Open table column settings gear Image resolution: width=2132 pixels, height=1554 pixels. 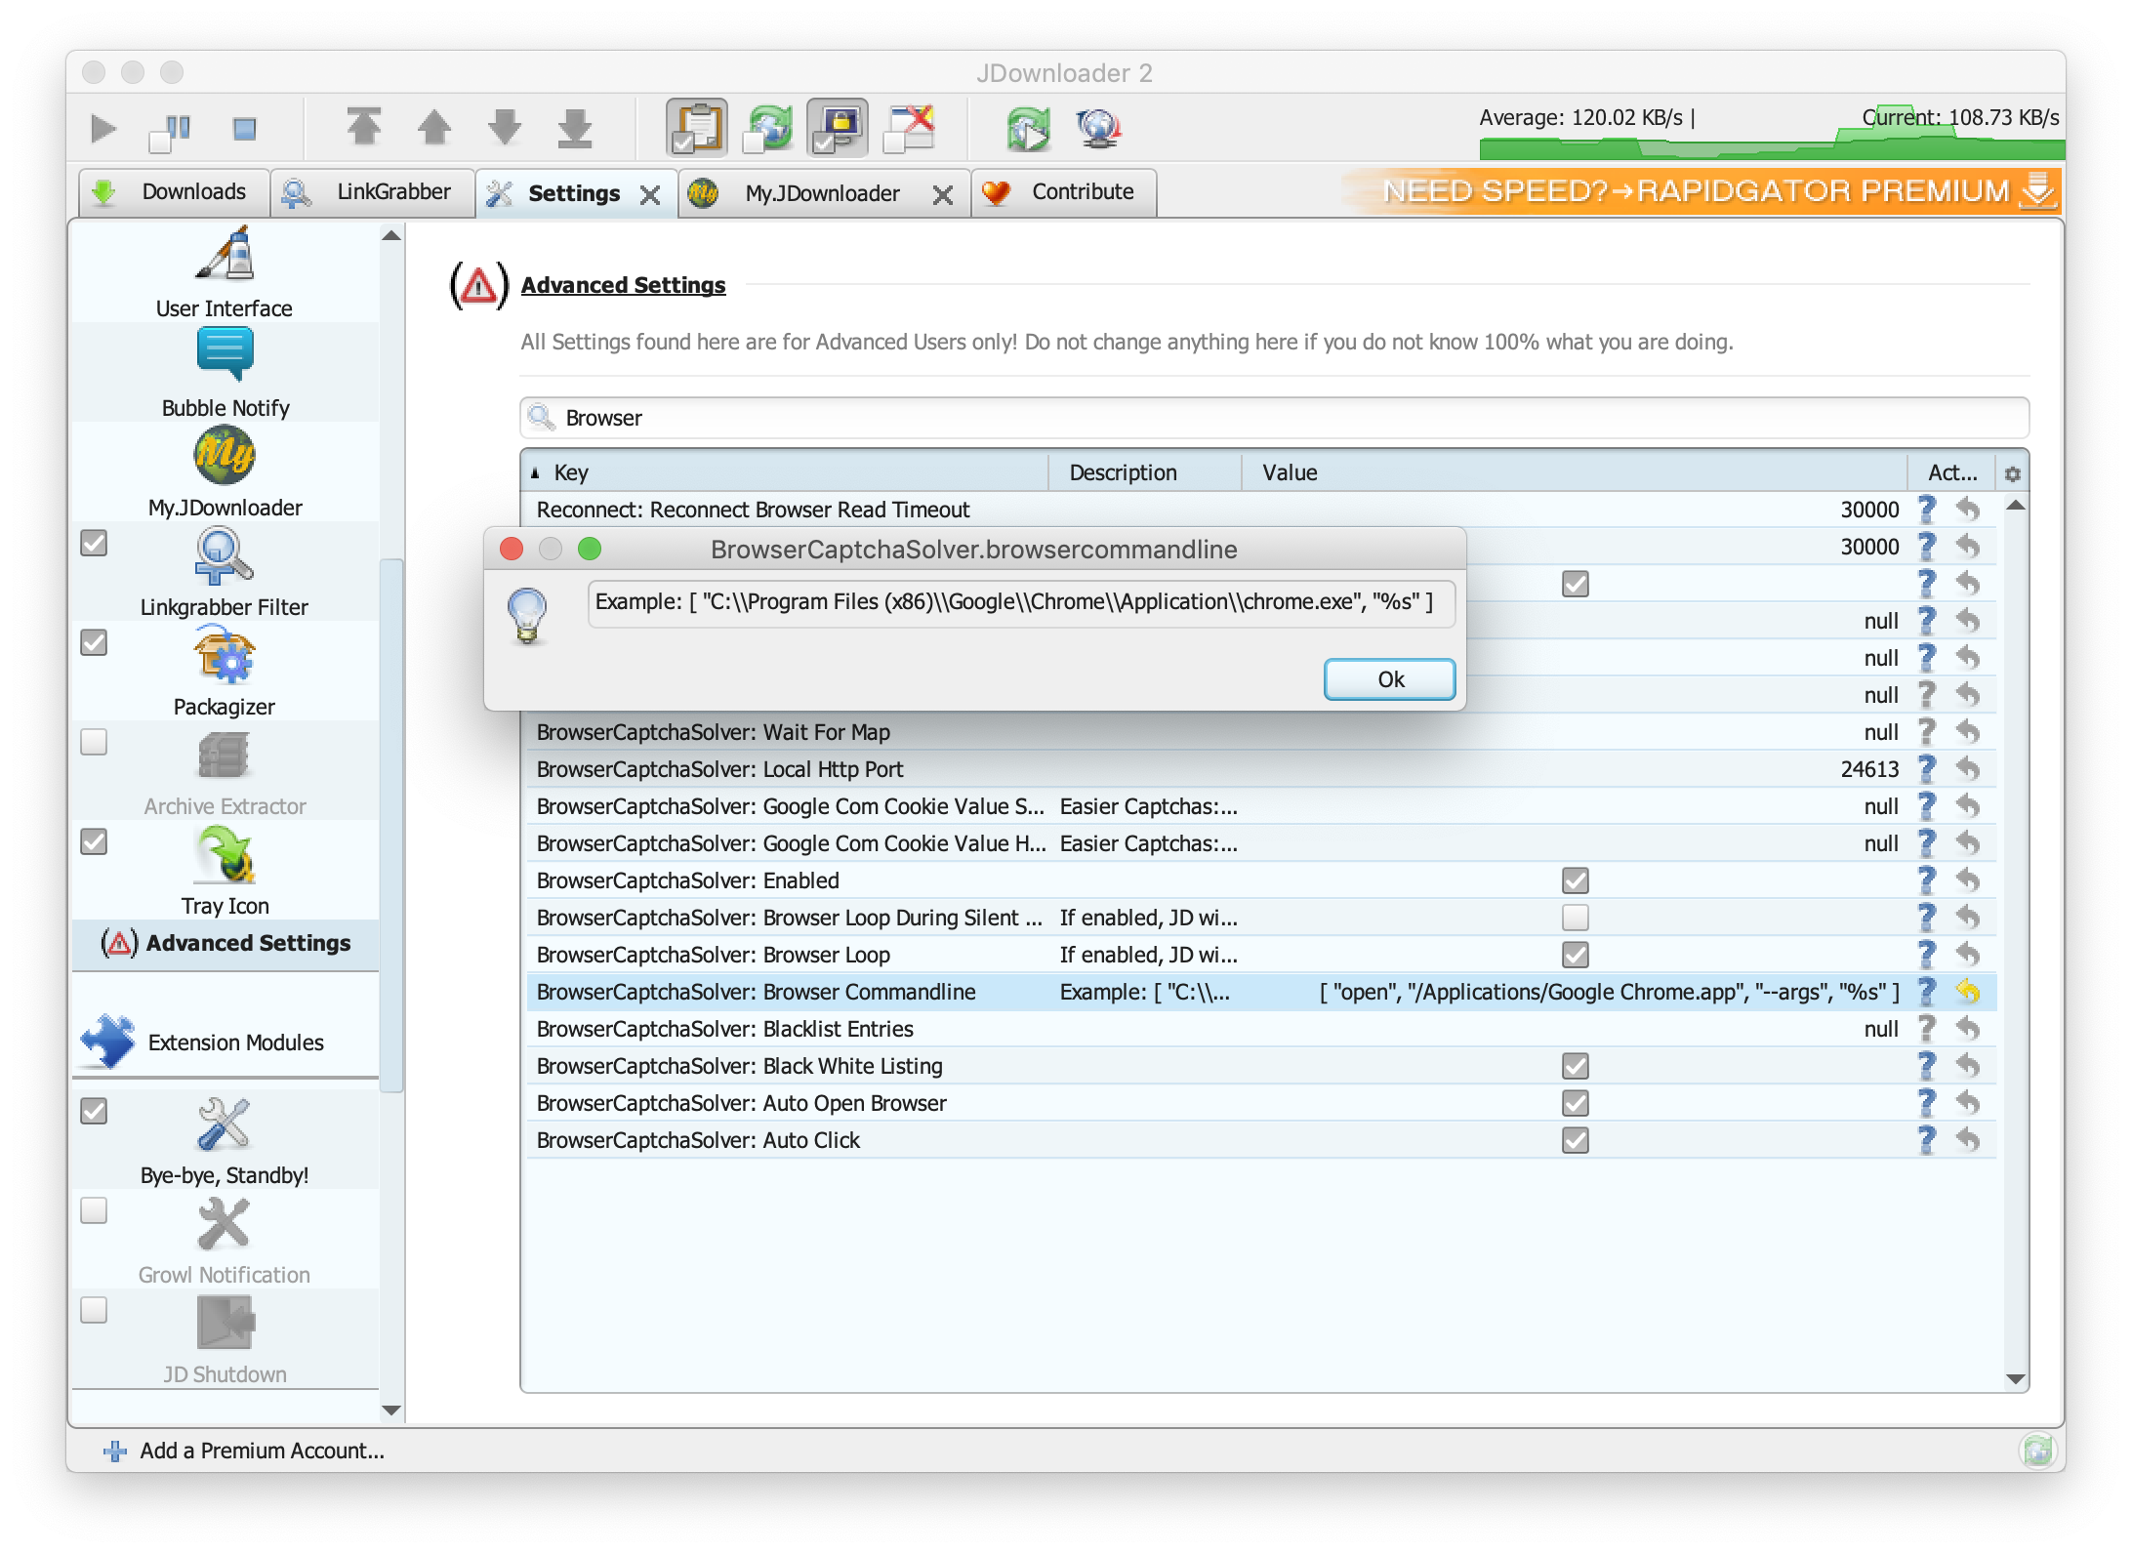pyautogui.click(x=2013, y=473)
